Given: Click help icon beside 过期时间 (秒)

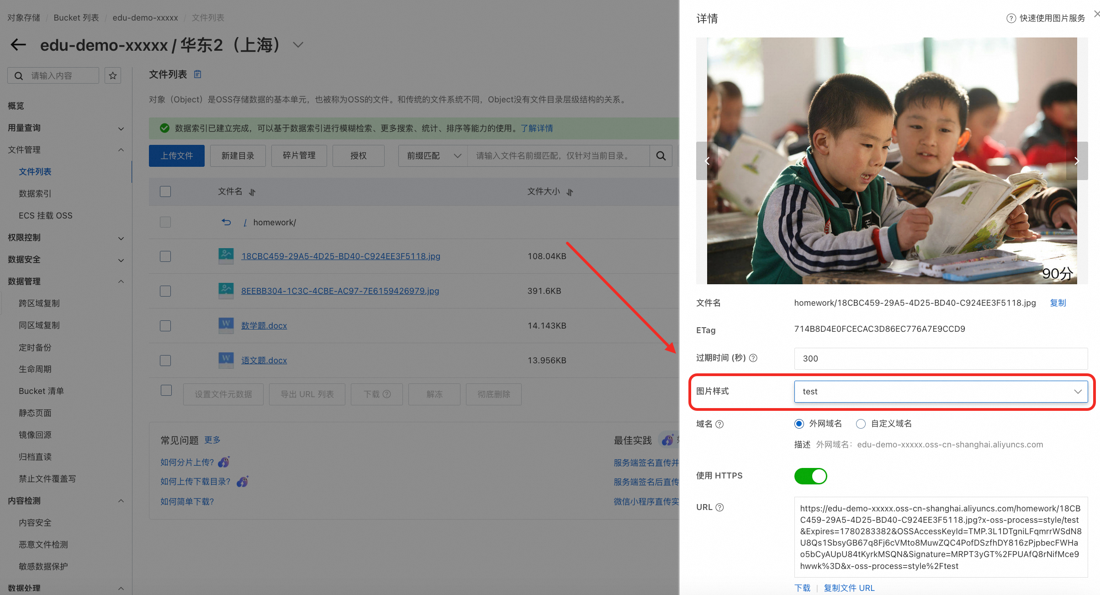Looking at the screenshot, I should tap(753, 358).
